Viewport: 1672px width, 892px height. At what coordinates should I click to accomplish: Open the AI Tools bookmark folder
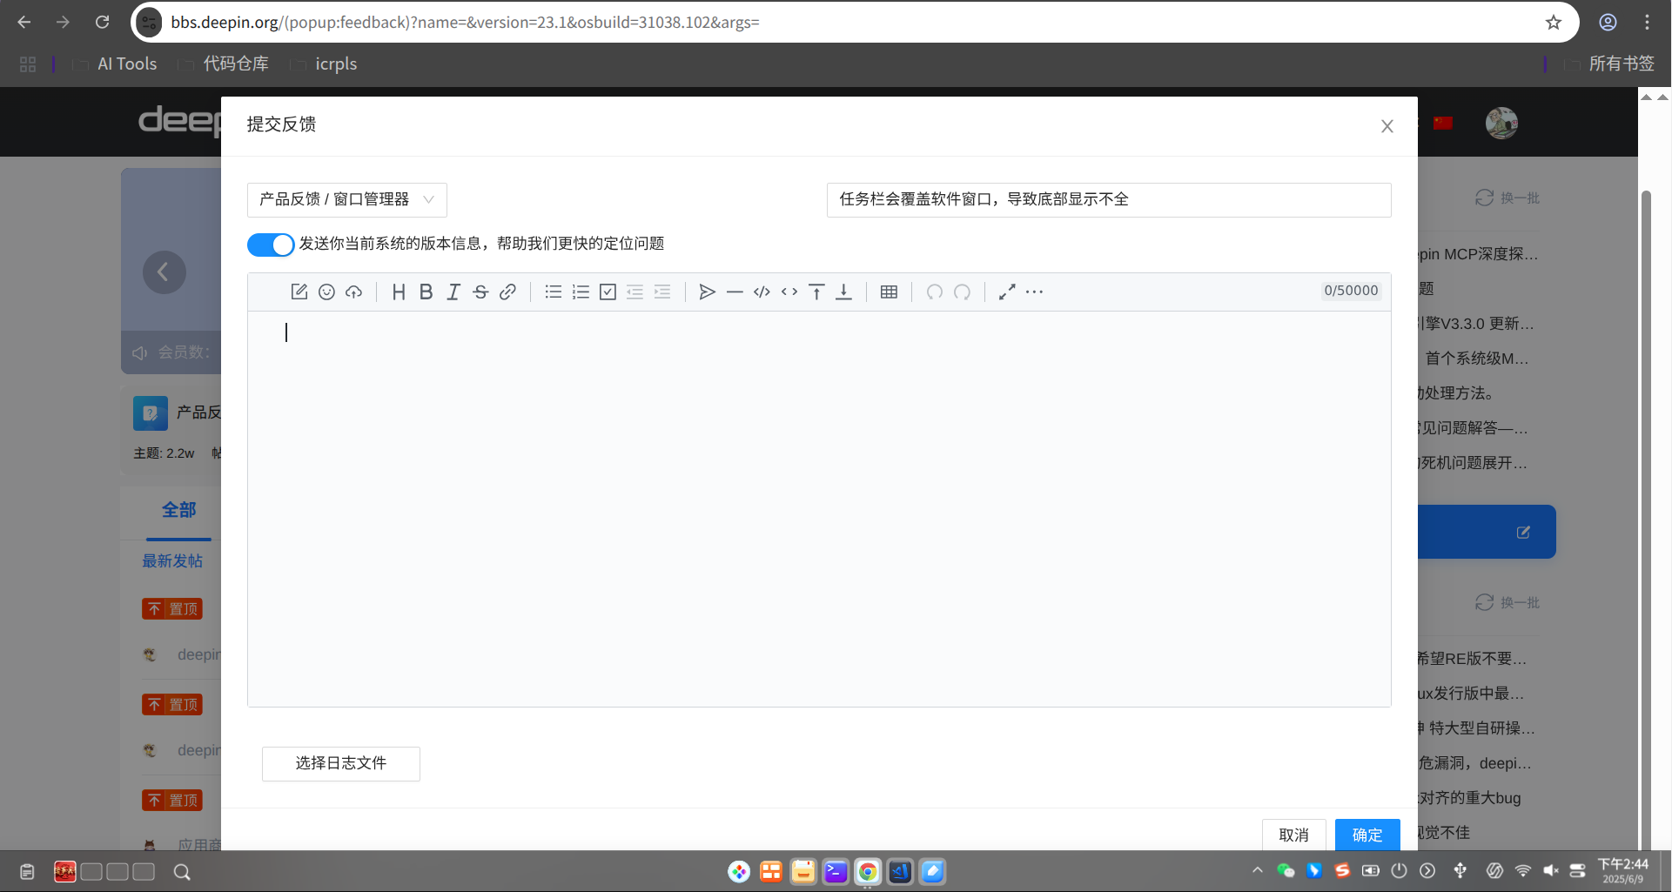pos(116,64)
